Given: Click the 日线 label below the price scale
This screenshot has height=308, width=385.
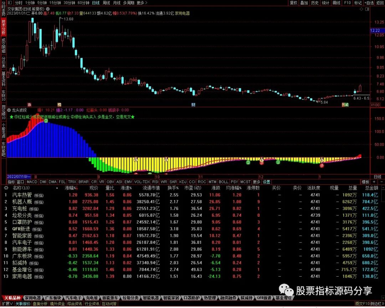Looking at the screenshot, I should [378, 177].
